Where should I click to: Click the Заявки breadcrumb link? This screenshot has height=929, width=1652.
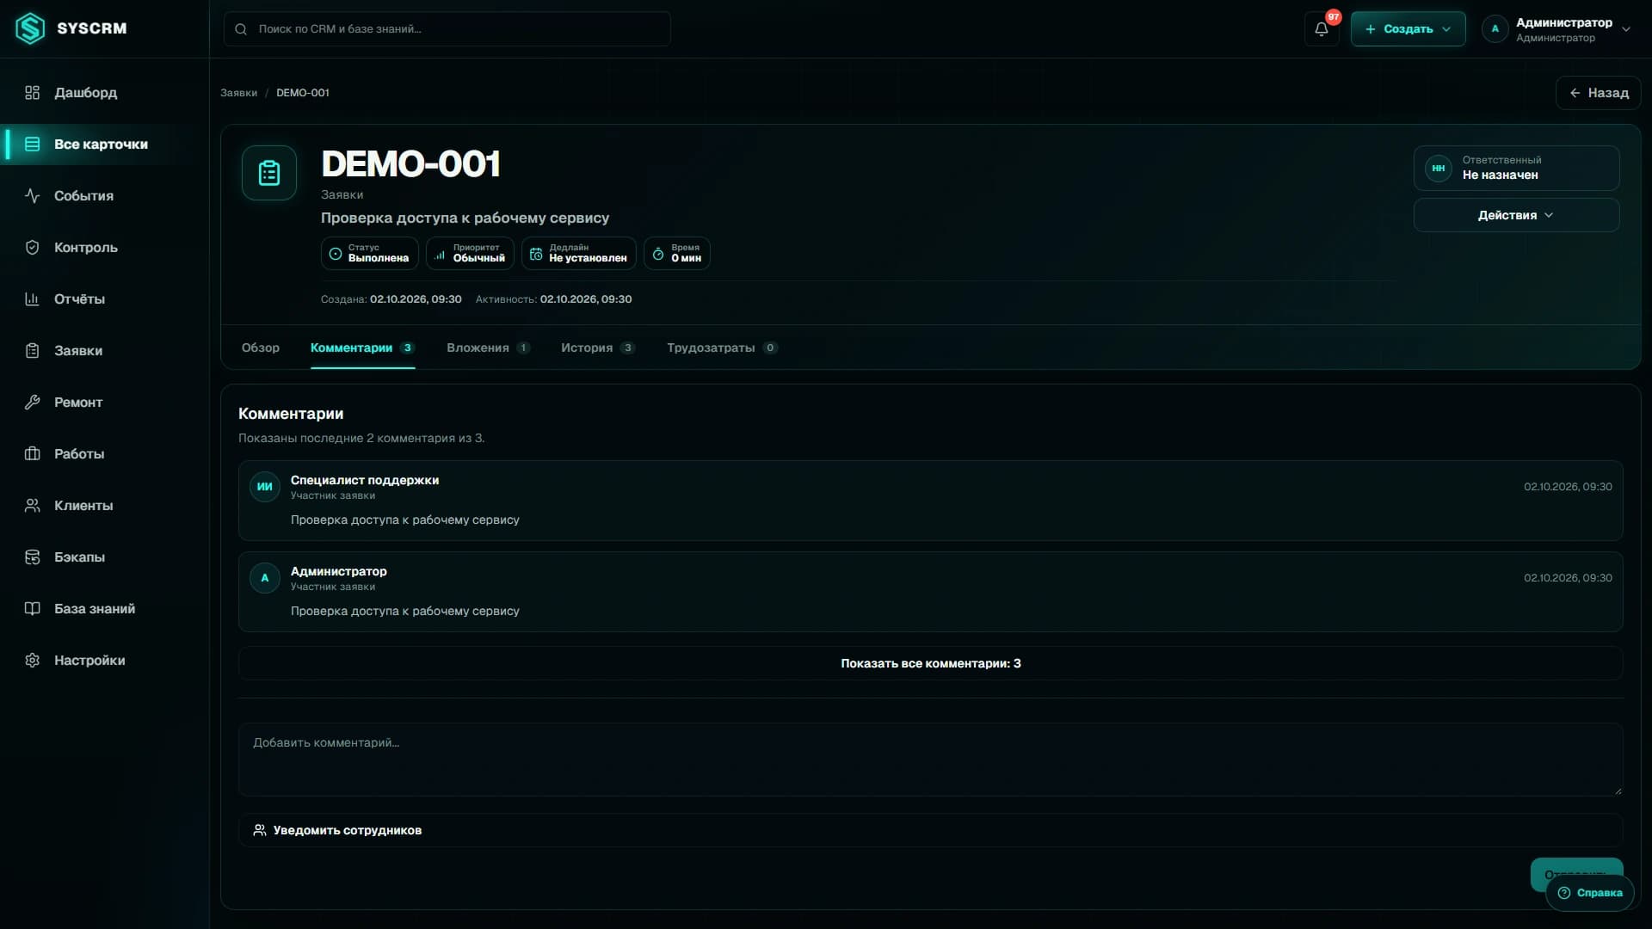coord(238,93)
